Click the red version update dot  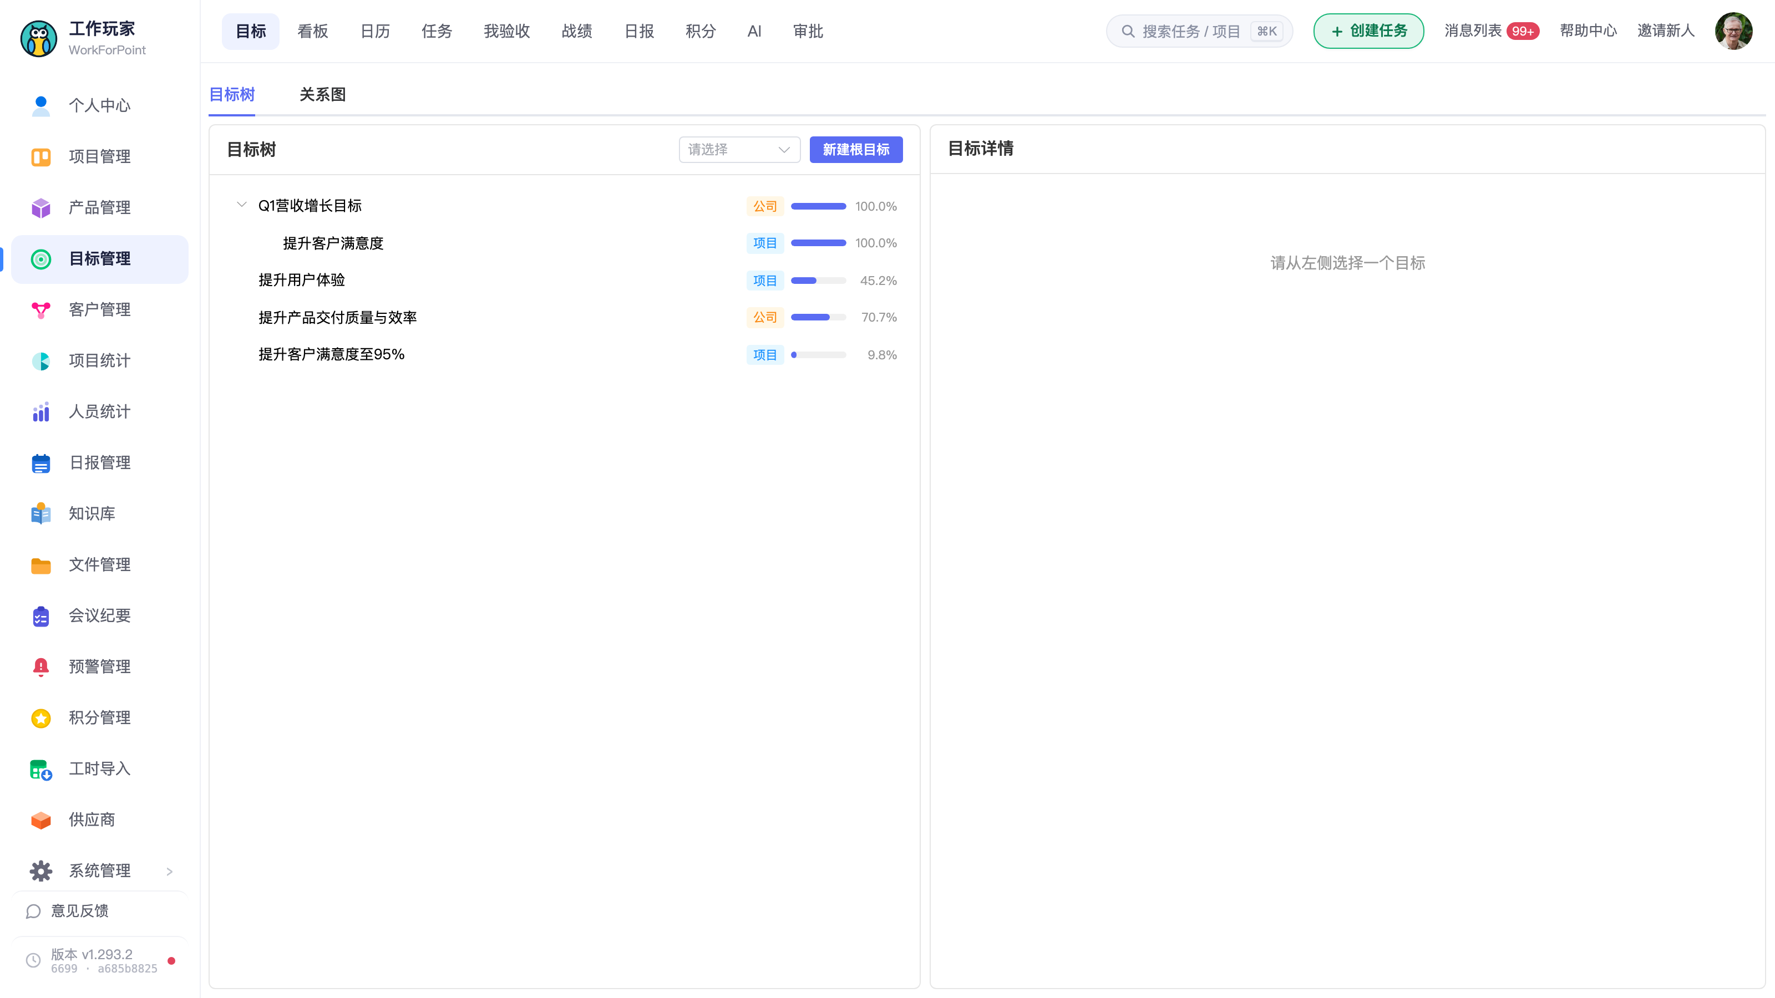point(171,960)
